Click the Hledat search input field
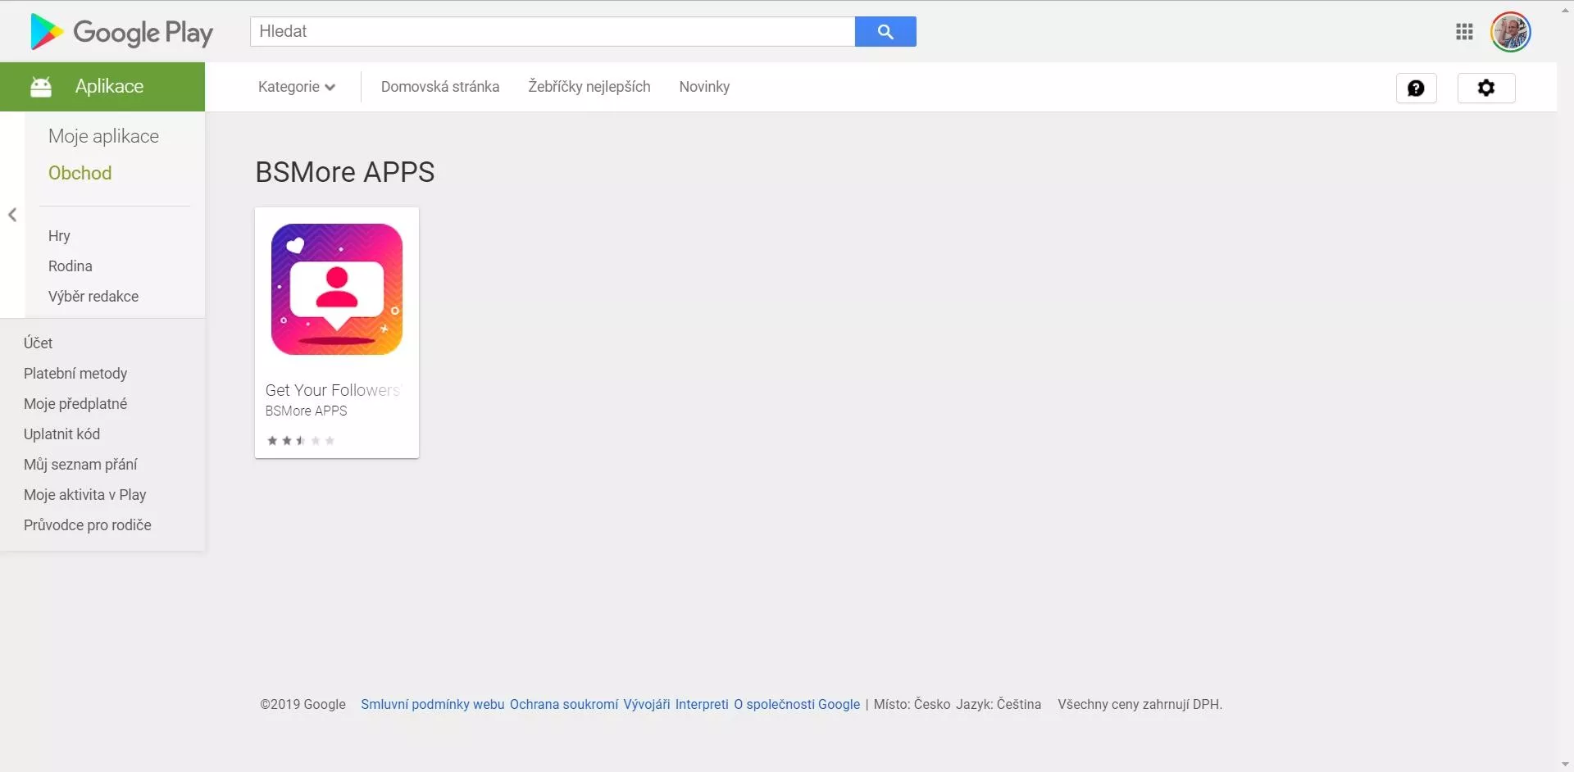The height and width of the screenshot is (772, 1574). 553,32
